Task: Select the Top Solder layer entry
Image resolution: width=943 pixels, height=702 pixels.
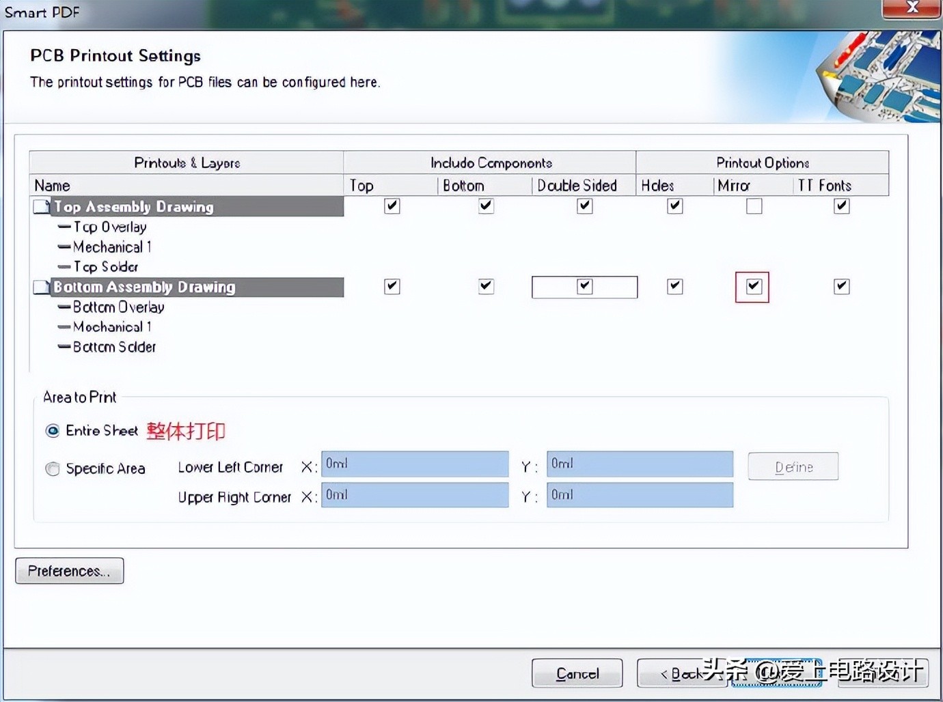Action: pos(105,267)
